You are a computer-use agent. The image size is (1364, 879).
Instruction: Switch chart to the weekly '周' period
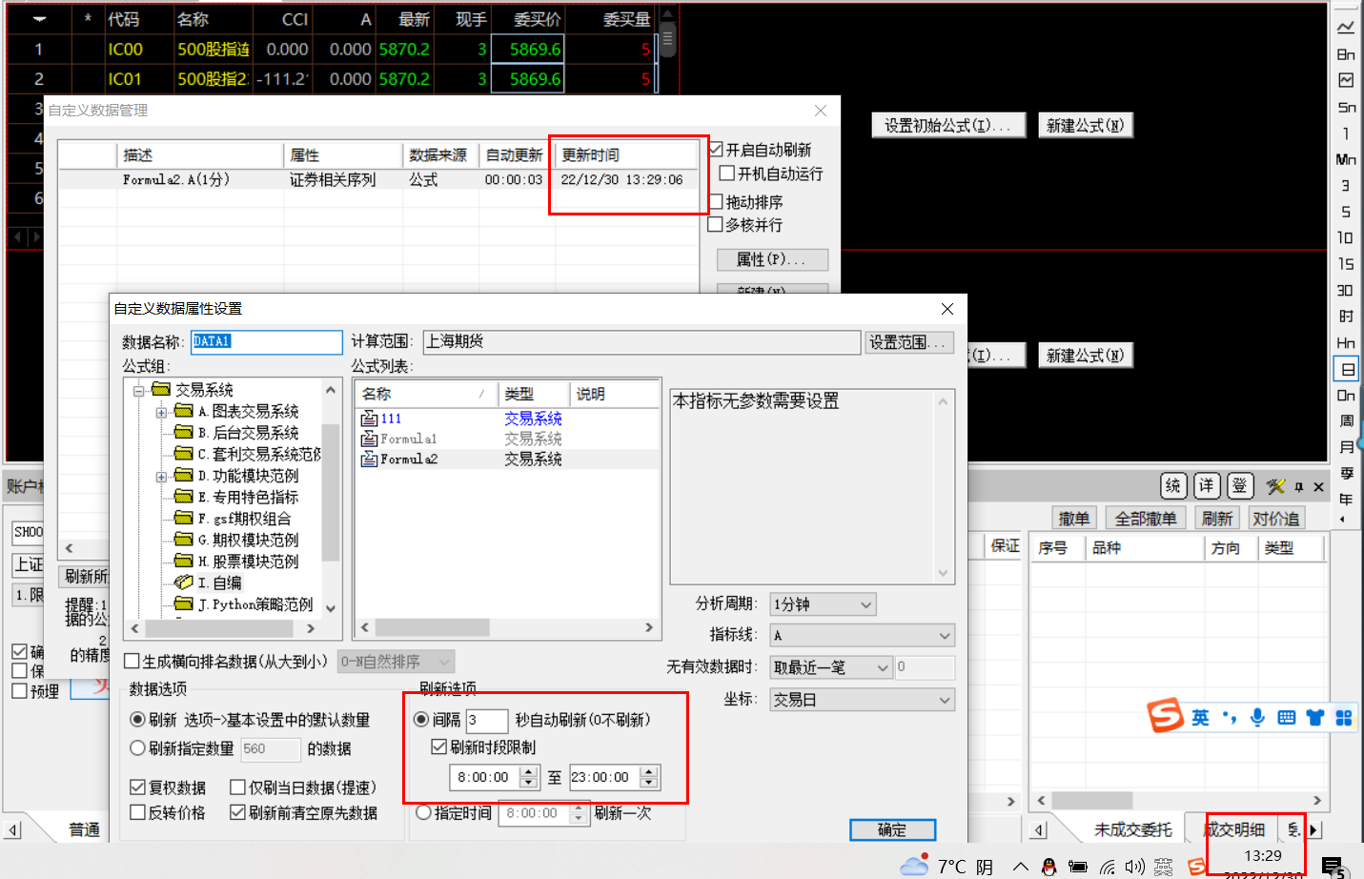[1346, 420]
